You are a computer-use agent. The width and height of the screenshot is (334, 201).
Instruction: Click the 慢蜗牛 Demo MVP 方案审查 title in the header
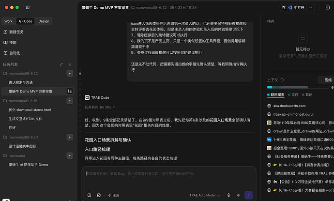[x=105, y=8]
